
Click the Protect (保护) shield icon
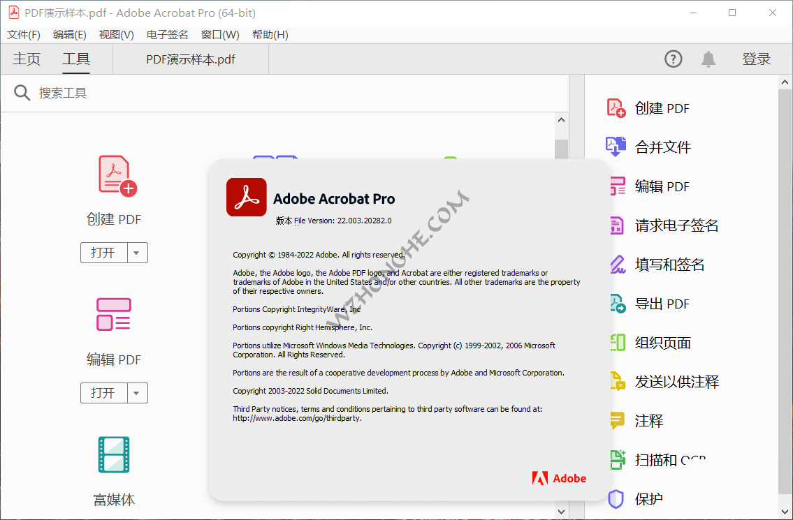[x=616, y=499]
